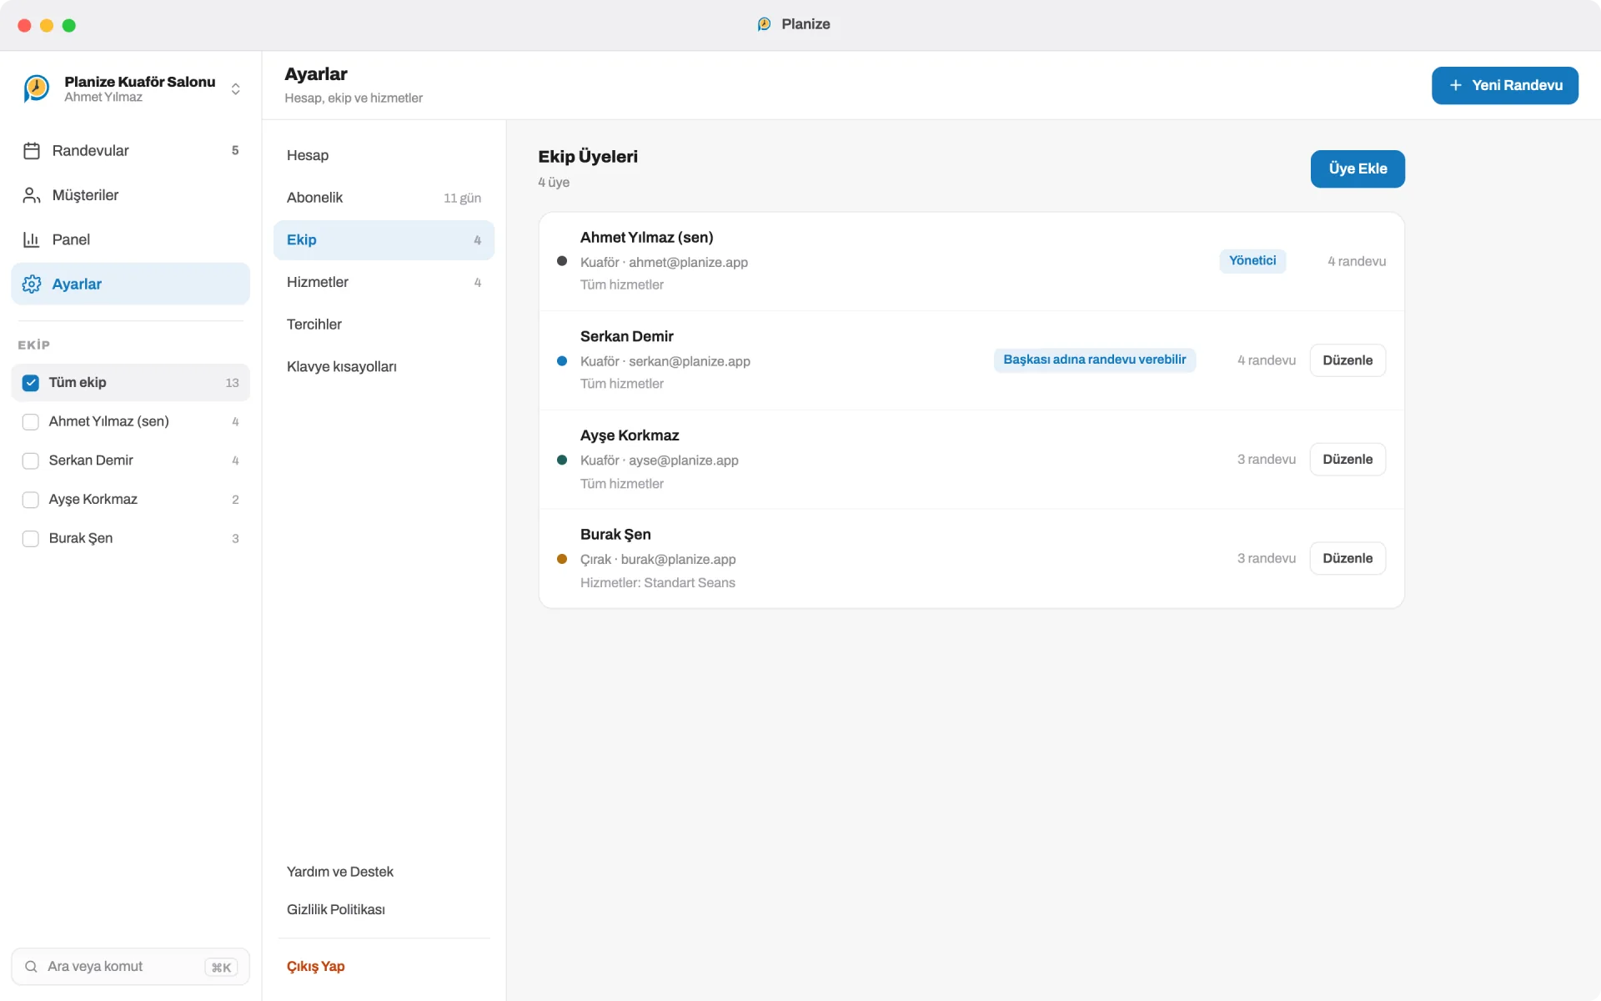The height and width of the screenshot is (1001, 1601).
Task: Open Klavye kısayolları settings
Action: 384,367
